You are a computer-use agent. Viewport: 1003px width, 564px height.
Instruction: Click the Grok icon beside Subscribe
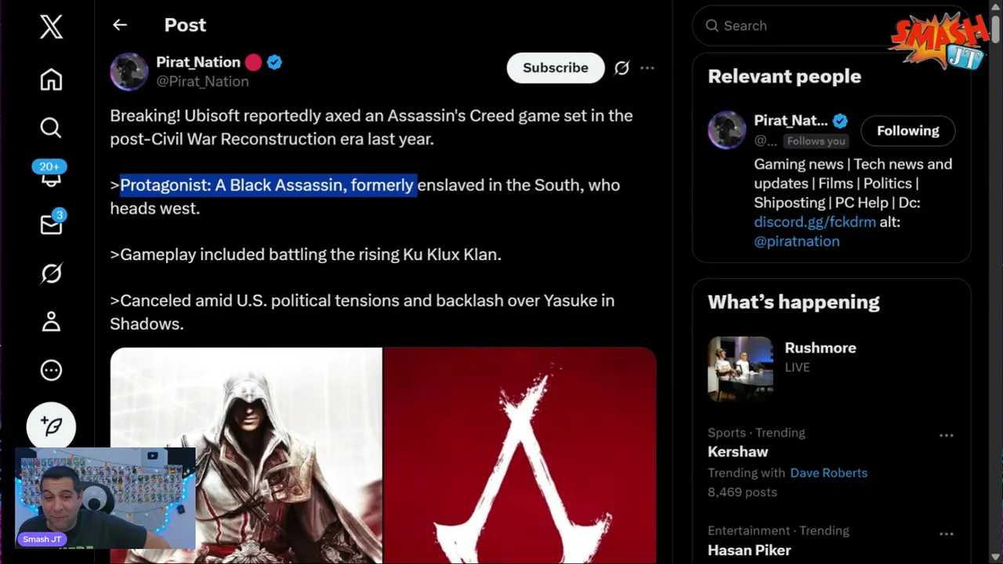click(x=621, y=68)
